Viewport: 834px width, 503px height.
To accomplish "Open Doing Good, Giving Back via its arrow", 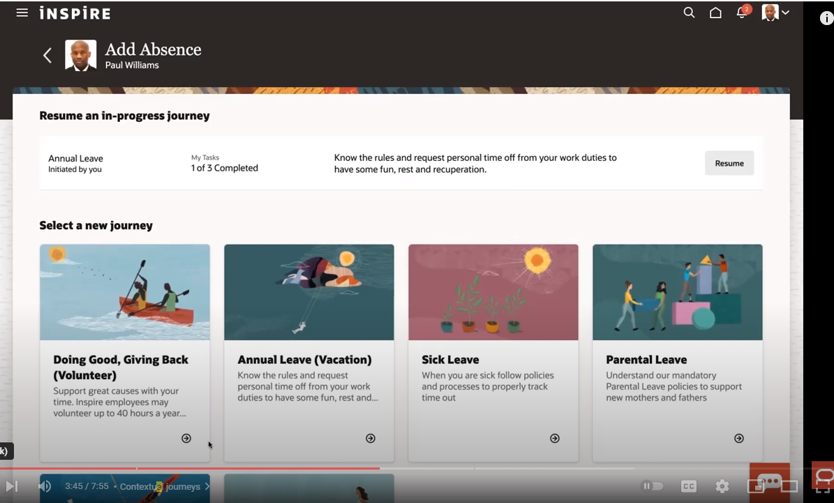I will [186, 438].
